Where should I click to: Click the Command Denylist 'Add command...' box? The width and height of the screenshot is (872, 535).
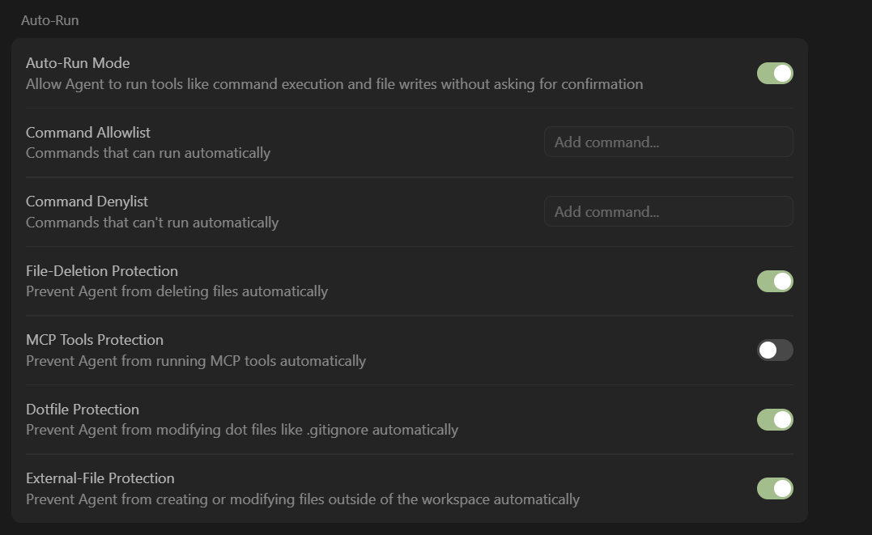tap(668, 212)
